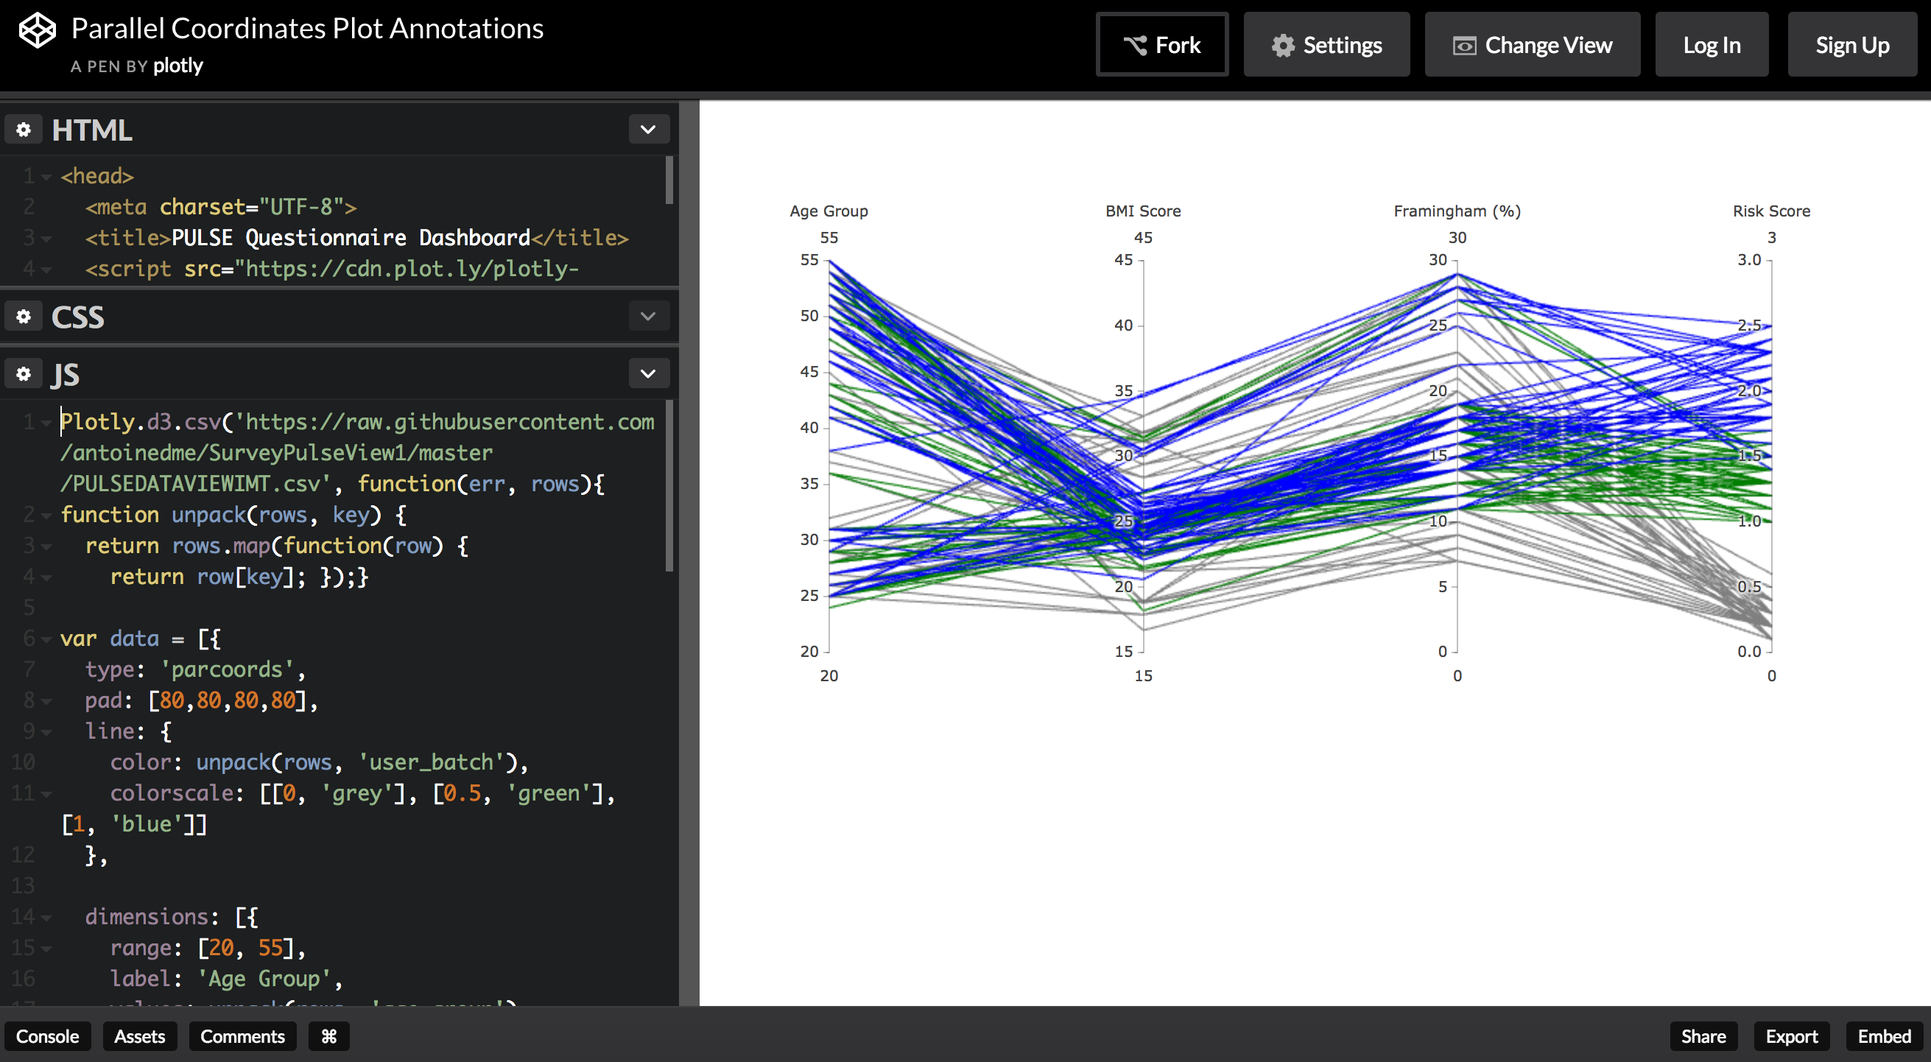Expand the JS panel dropdown chevron
The height and width of the screenshot is (1062, 1931).
click(x=648, y=373)
